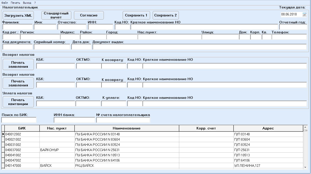
Task: Click the Загрузить XML button
Action: tap(18, 15)
